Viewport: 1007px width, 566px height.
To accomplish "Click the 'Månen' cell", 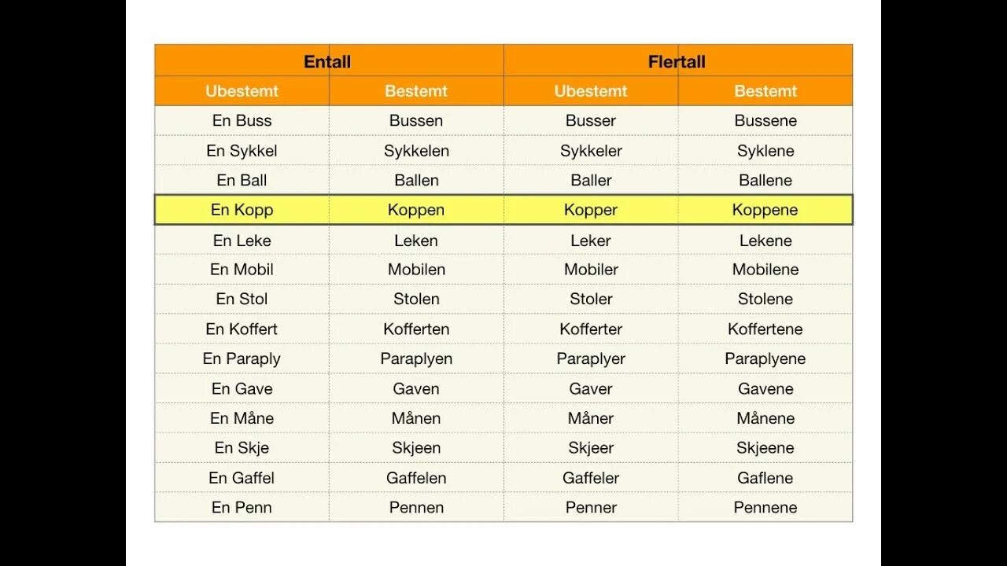I will click(x=417, y=418).
